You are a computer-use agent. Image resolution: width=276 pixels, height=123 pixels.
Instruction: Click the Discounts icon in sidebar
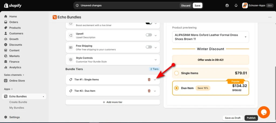pos(6,45)
